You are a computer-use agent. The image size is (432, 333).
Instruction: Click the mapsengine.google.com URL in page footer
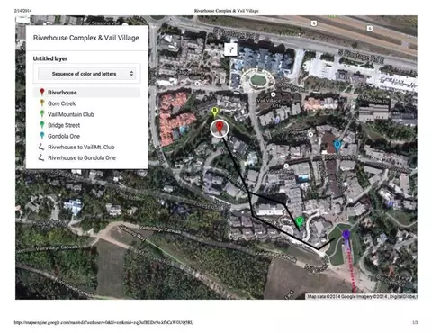(x=103, y=322)
